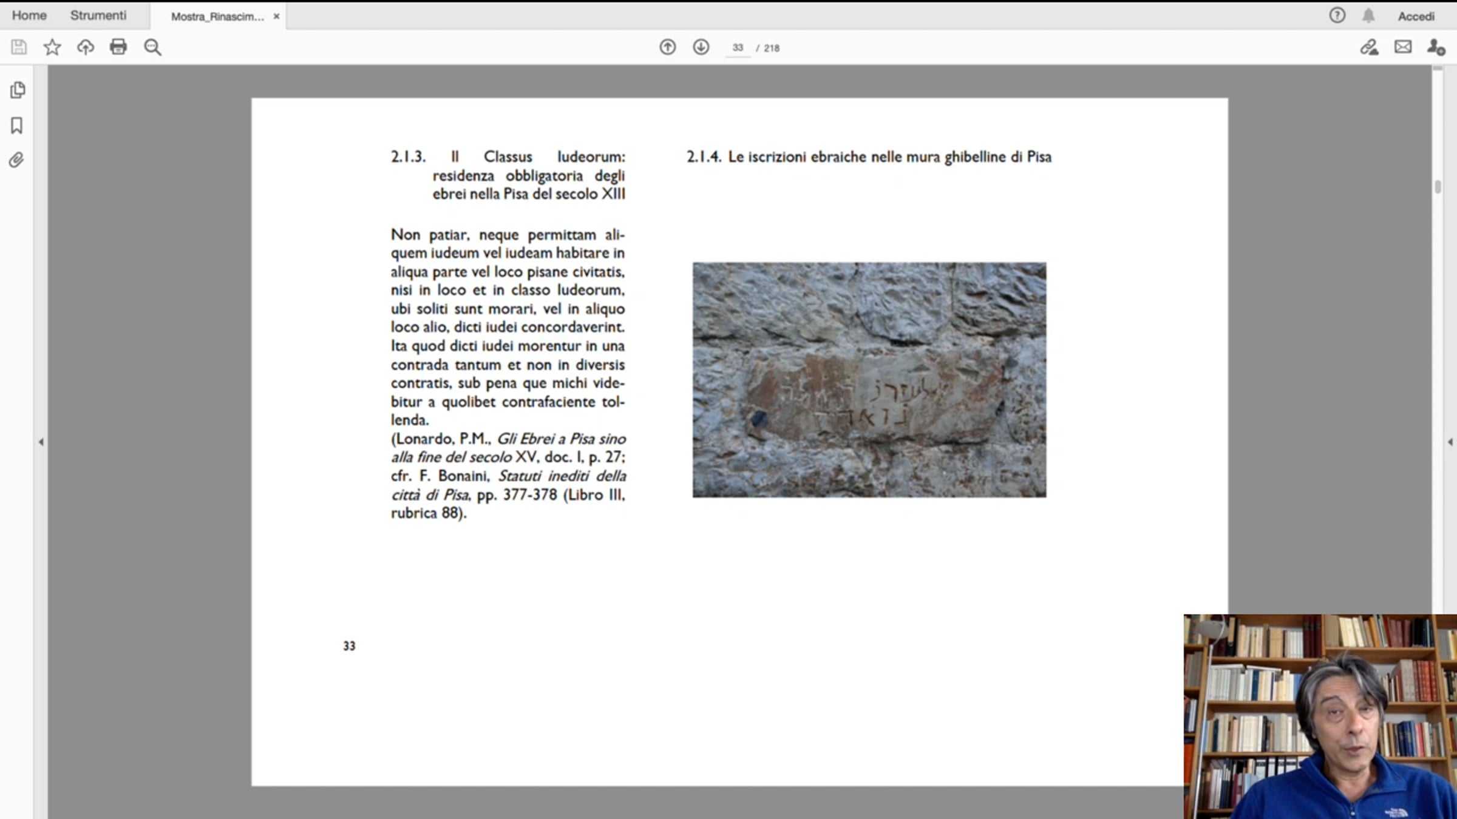Image resolution: width=1457 pixels, height=819 pixels.
Task: Click the Save file icon
Action: (19, 47)
